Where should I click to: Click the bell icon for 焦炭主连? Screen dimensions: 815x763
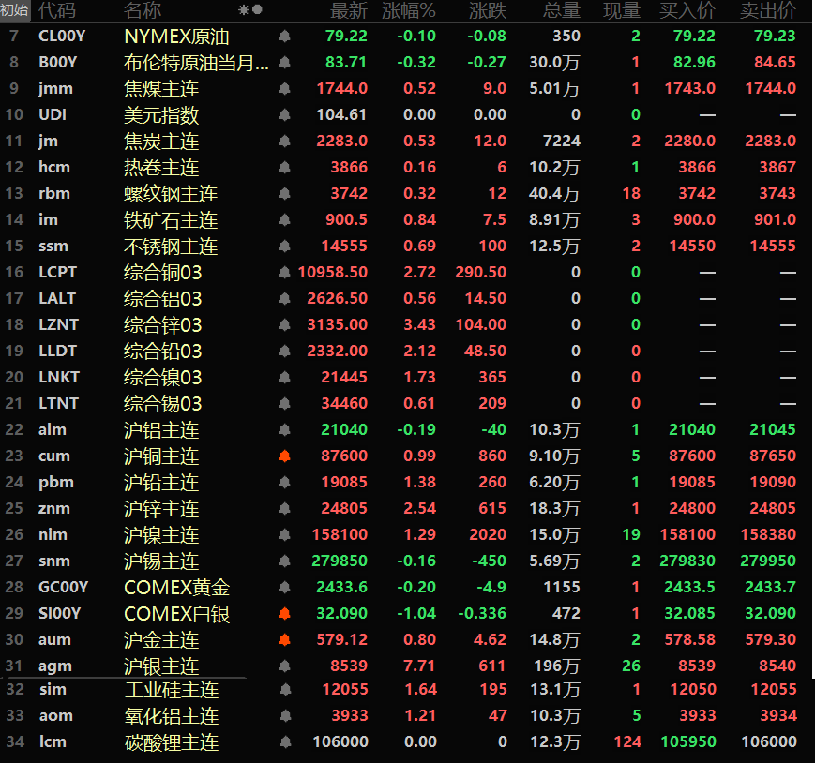coord(284,142)
